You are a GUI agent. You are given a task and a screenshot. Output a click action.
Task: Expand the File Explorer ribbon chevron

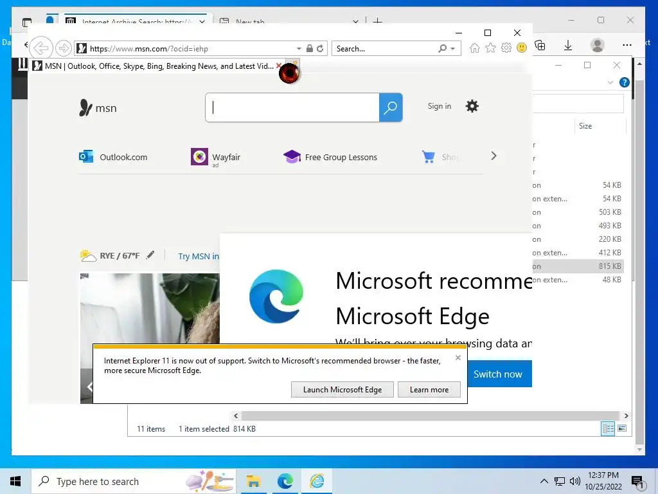coord(610,82)
